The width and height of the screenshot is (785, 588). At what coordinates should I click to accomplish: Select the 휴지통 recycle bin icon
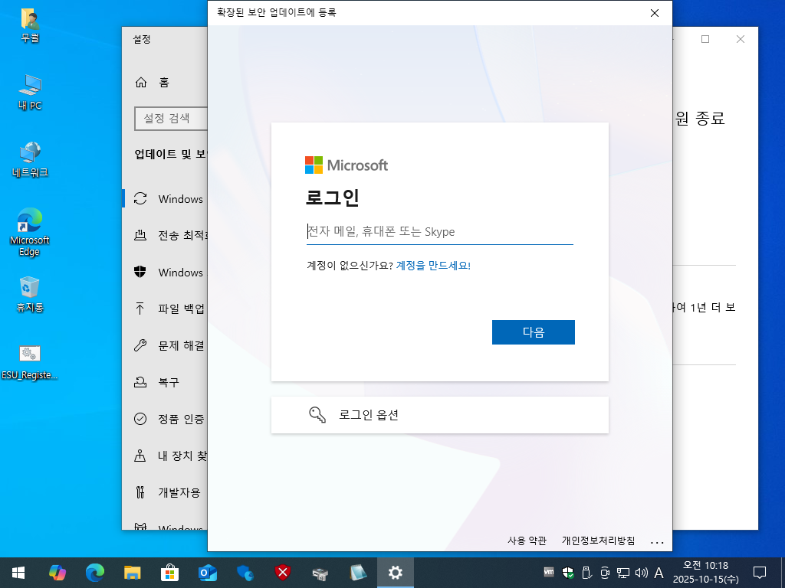(x=30, y=295)
